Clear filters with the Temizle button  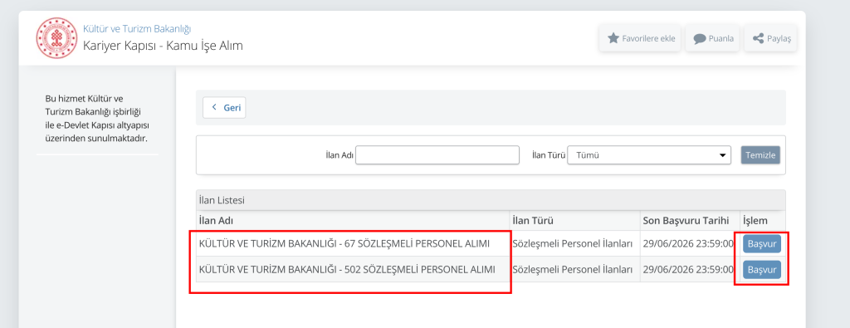[760, 155]
